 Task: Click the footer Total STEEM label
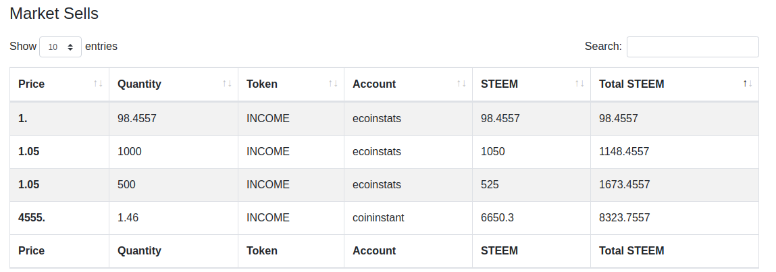(x=631, y=250)
